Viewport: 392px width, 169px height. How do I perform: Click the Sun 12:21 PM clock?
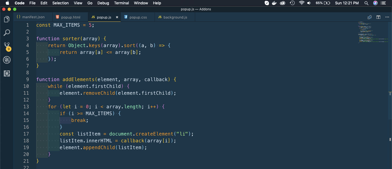point(347,3)
